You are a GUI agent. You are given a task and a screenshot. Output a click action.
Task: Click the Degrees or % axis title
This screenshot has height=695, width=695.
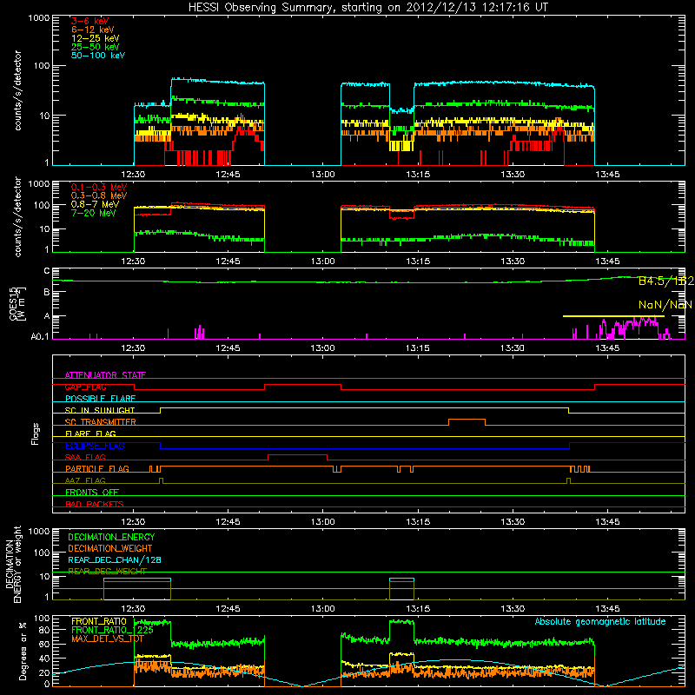tap(23, 652)
